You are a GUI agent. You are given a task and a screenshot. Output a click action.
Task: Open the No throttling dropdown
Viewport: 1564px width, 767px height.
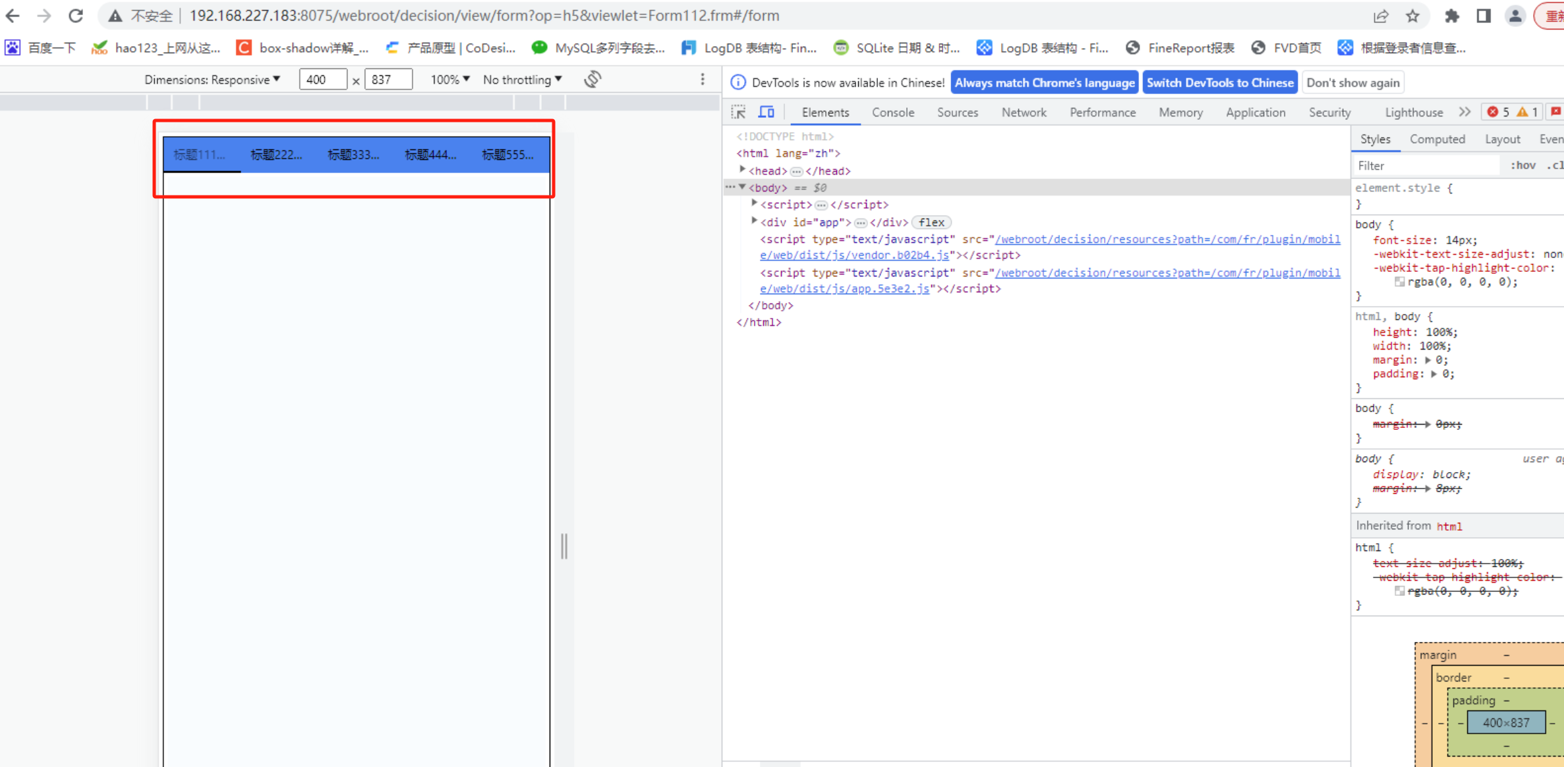coord(523,80)
